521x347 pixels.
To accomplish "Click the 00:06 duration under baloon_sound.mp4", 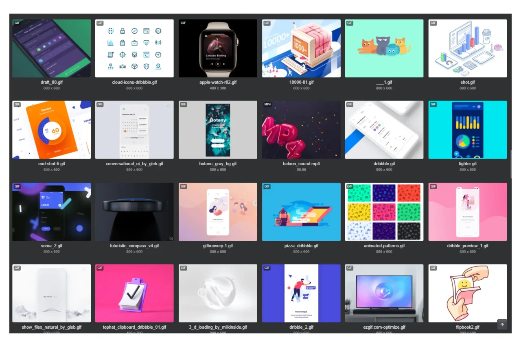I will [x=301, y=170].
